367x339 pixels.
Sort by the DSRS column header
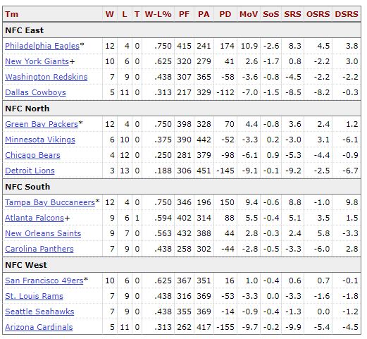click(x=347, y=14)
